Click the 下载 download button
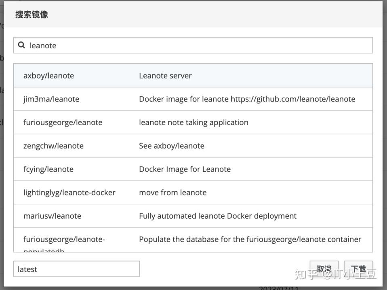The height and width of the screenshot is (290, 387). (x=358, y=269)
